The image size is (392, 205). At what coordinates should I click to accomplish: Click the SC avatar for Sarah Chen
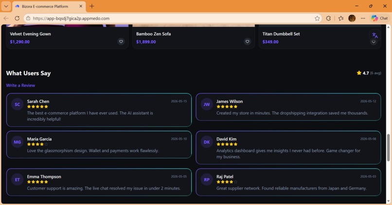17,104
